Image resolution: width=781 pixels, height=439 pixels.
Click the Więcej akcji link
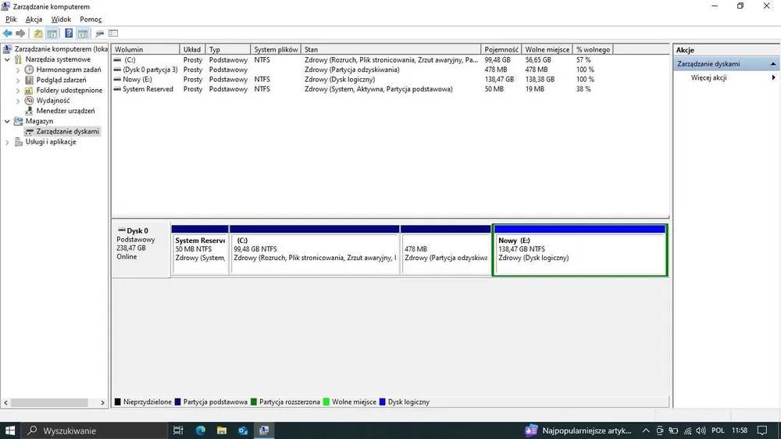(x=708, y=78)
